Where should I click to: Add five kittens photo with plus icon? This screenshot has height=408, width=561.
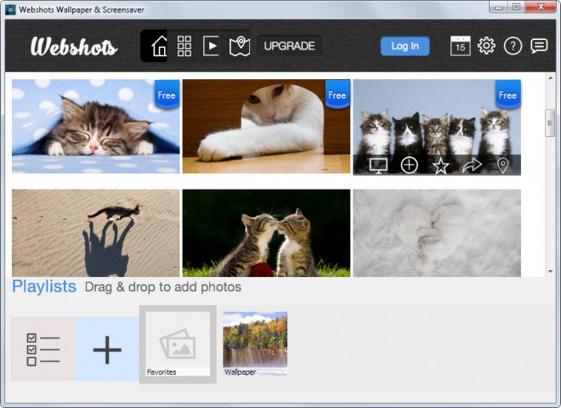tap(409, 165)
